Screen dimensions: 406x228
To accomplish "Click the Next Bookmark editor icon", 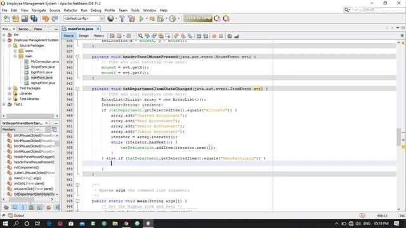I will pos(183,36).
